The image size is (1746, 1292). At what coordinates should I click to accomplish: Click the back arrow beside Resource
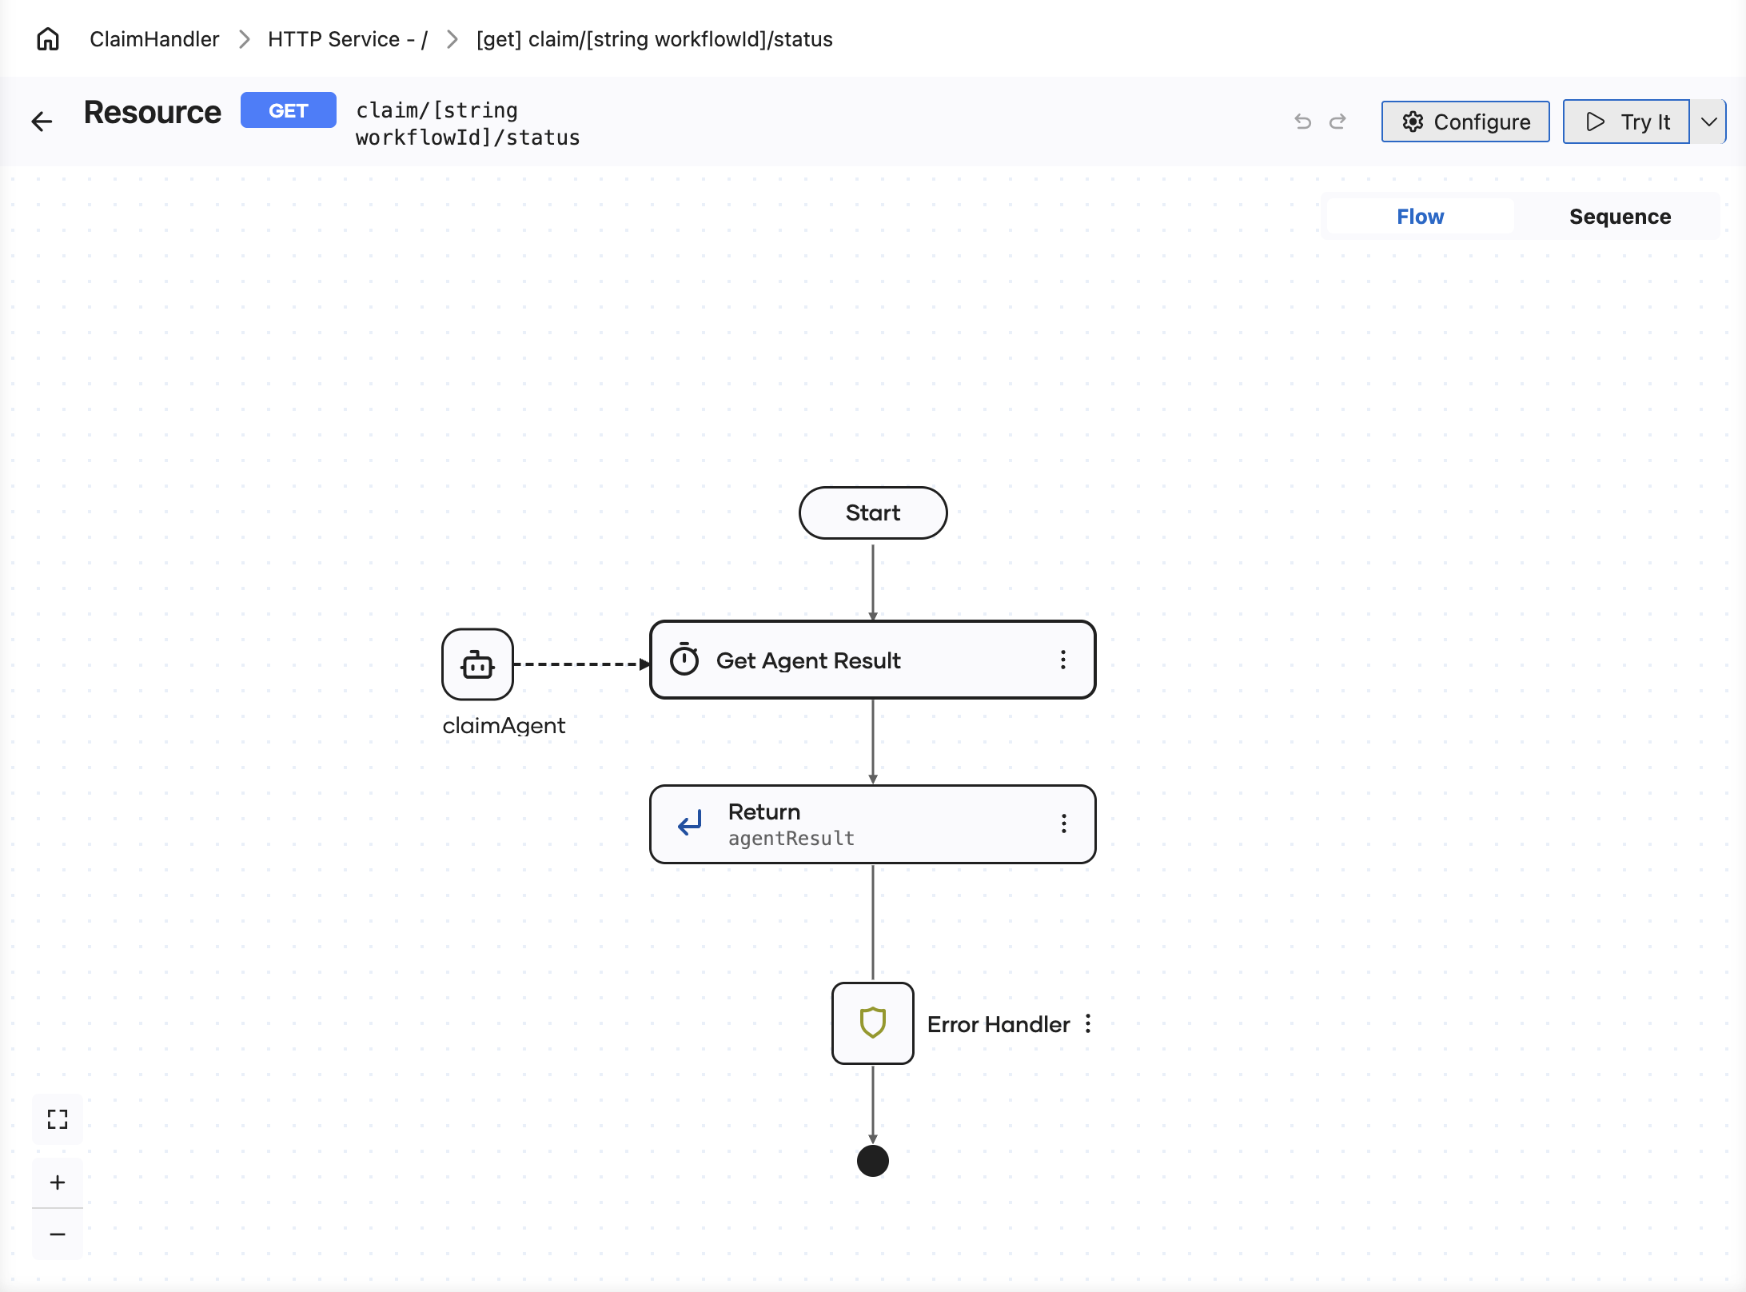pos(42,122)
